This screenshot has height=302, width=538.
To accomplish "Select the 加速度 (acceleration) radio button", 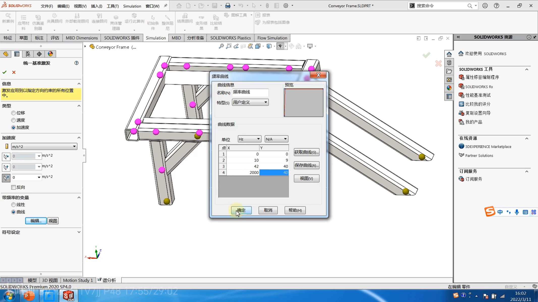I will (x=14, y=128).
